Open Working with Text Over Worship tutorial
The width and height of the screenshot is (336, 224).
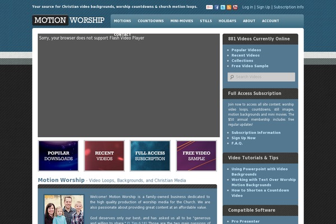(x=264, y=182)
